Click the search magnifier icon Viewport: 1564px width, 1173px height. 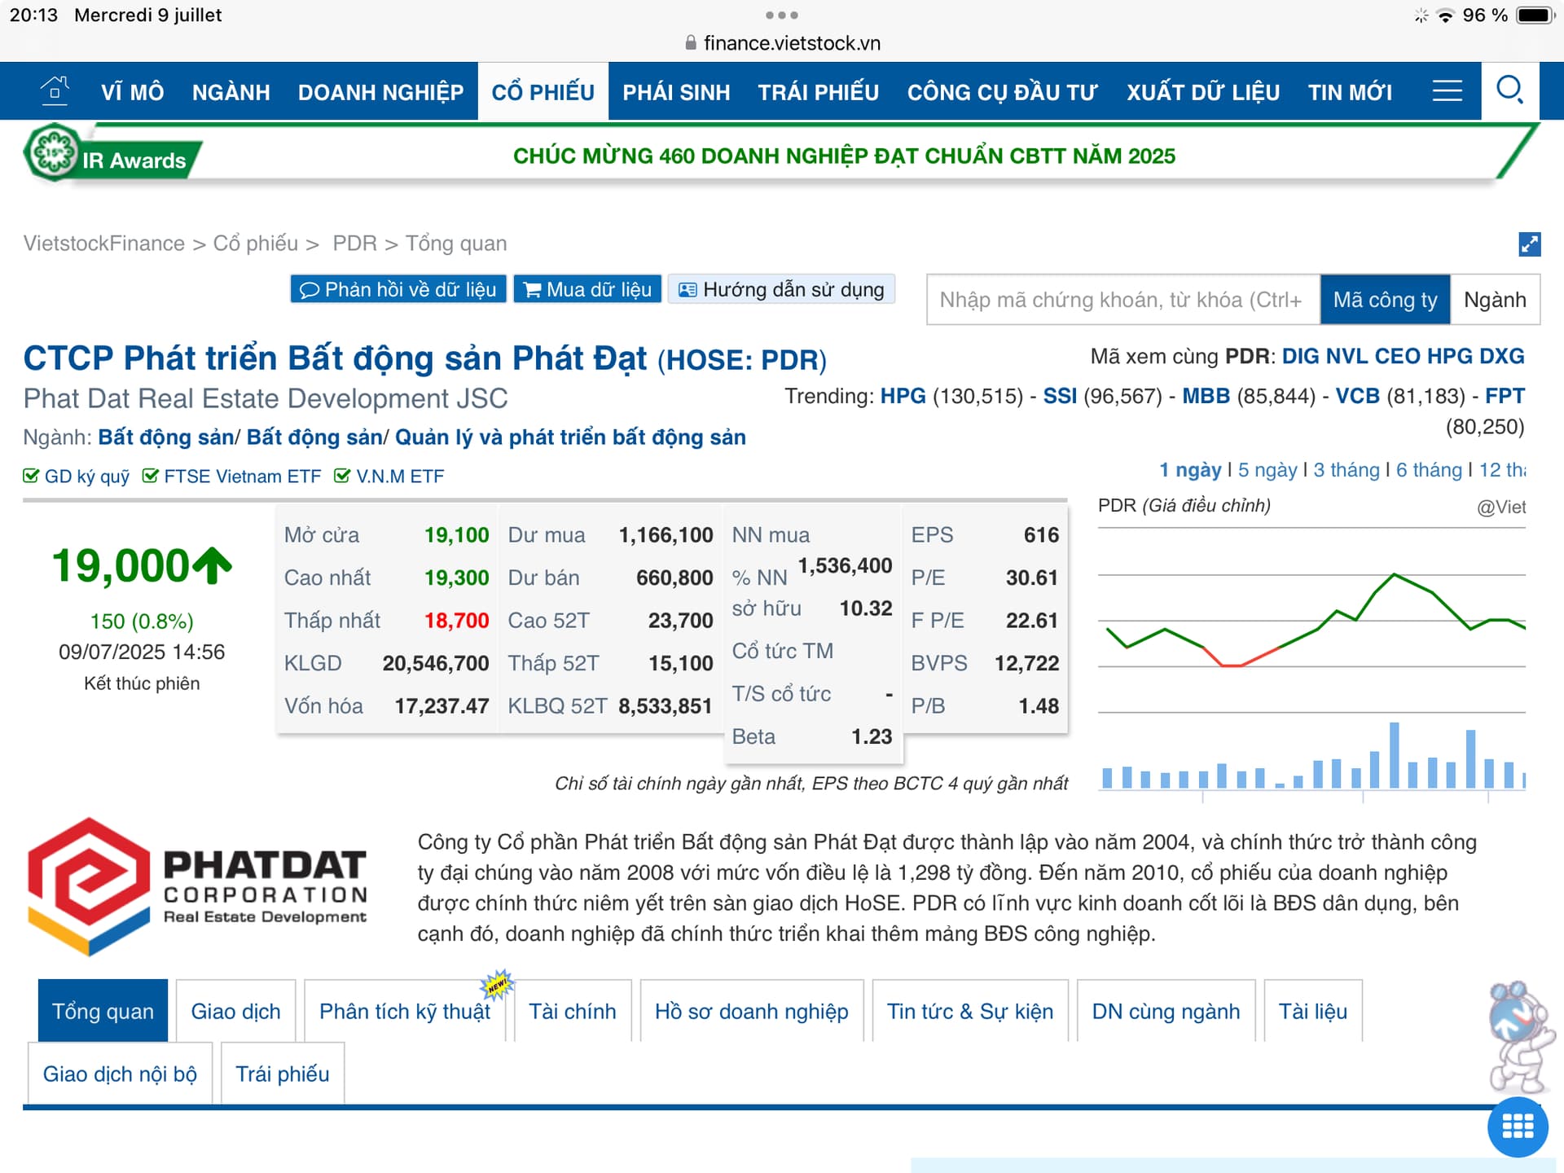[1509, 90]
